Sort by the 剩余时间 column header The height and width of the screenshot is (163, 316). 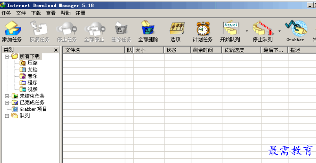click(207, 50)
